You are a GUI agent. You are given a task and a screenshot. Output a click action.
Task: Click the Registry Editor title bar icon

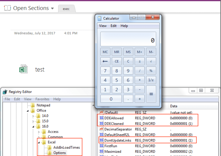5,92
